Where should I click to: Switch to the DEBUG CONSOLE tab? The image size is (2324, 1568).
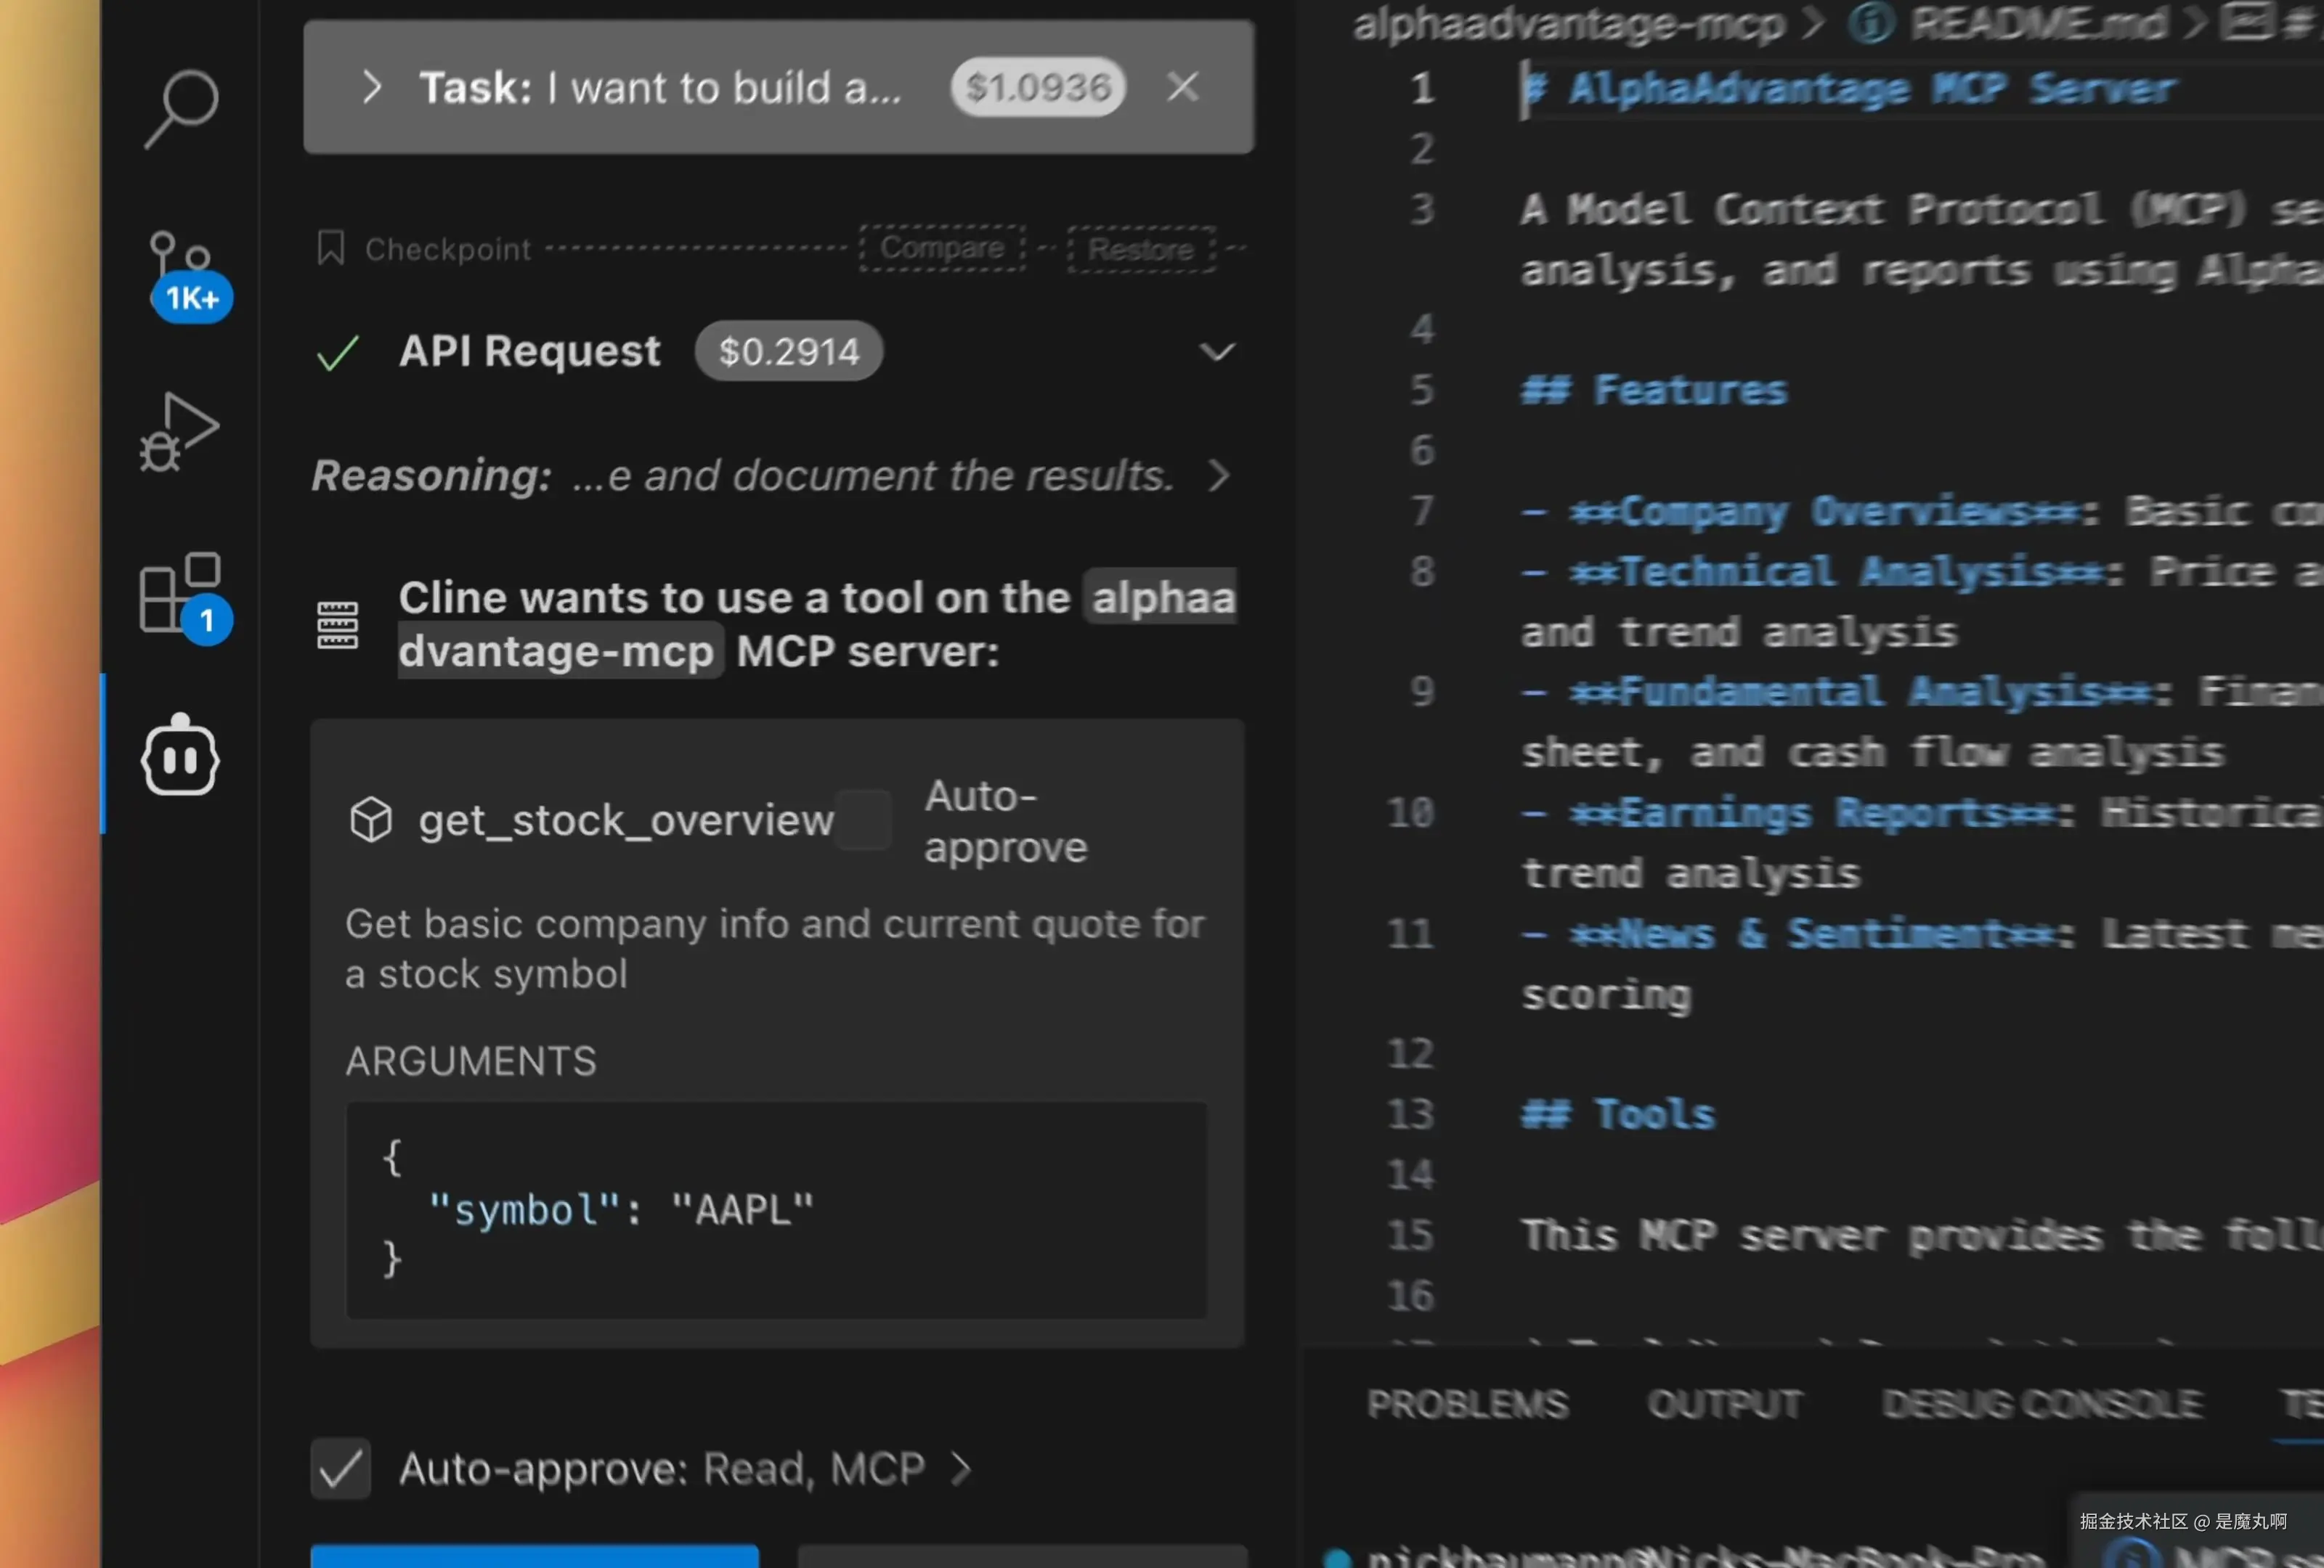coord(2042,1404)
